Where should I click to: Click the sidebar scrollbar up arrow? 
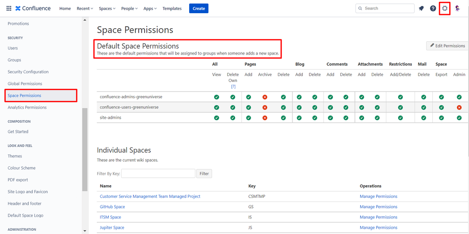pyautogui.click(x=85, y=20)
